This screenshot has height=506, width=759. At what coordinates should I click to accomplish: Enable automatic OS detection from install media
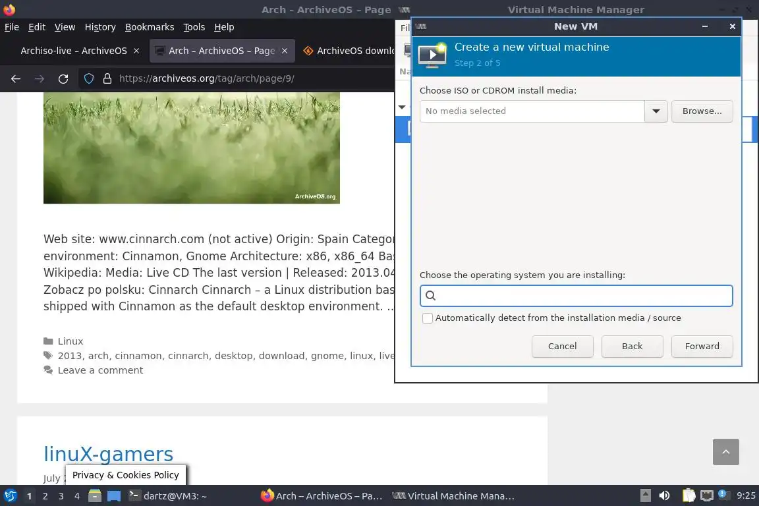click(428, 318)
